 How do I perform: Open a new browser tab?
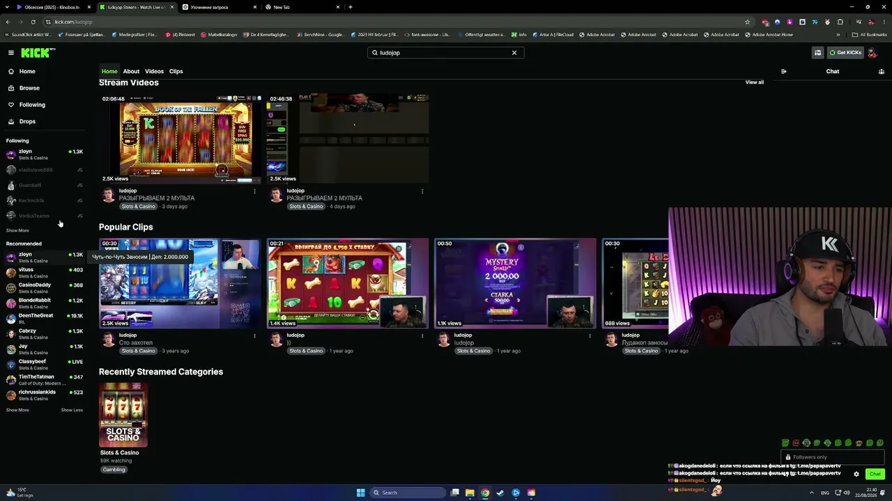point(351,7)
